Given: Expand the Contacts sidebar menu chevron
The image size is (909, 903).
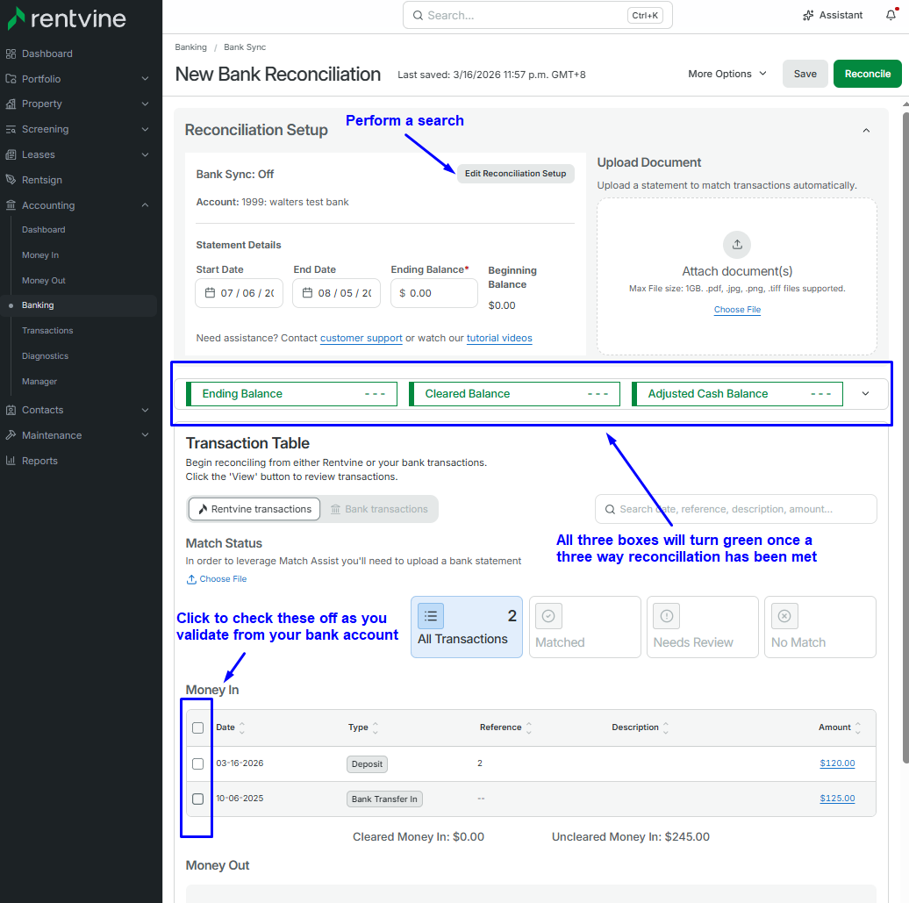Looking at the screenshot, I should coord(145,410).
